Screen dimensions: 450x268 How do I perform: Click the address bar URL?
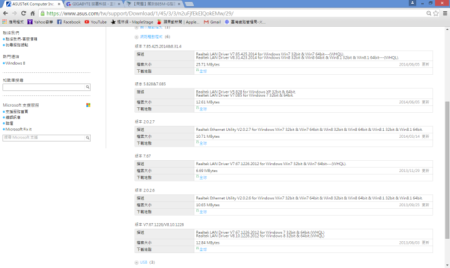140,14
